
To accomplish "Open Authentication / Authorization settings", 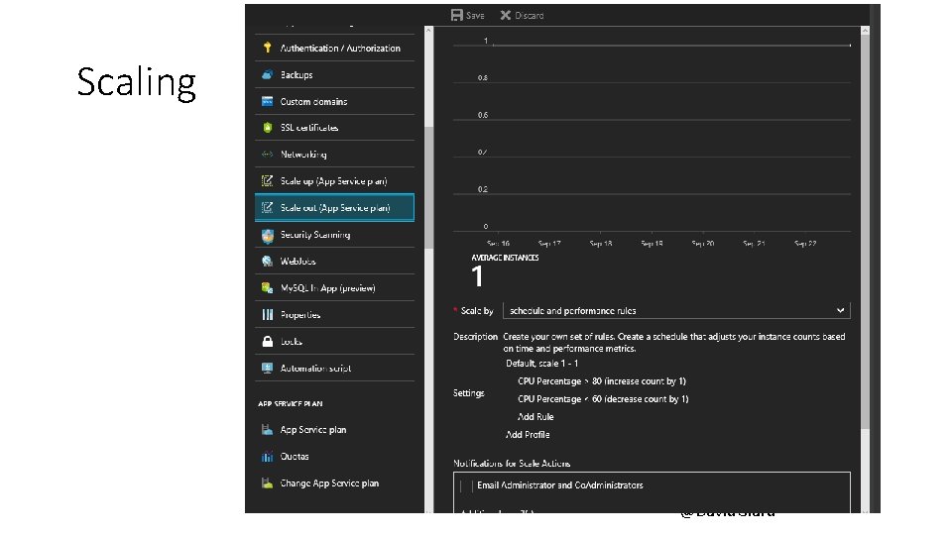I will [334, 48].
